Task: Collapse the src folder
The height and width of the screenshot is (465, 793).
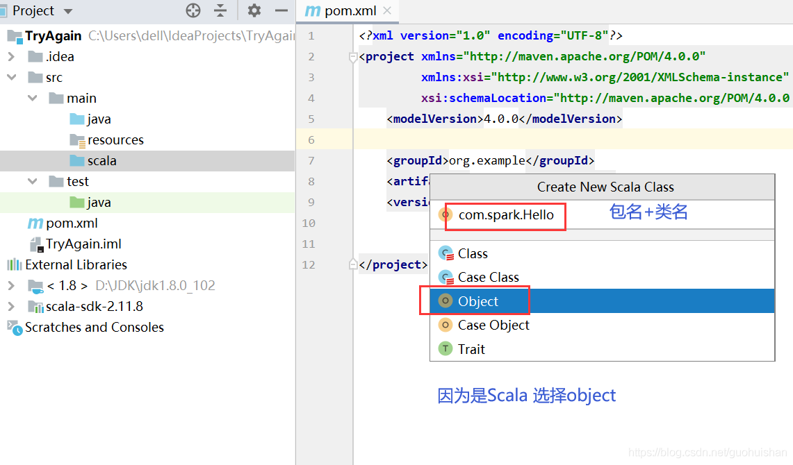Action: click(12, 78)
